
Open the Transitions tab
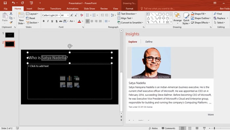(56, 9)
